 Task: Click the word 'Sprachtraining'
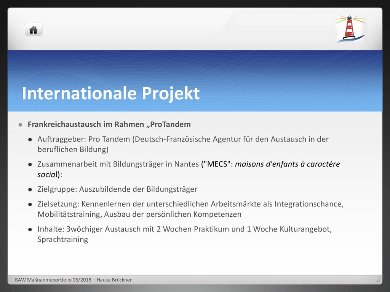pos(63,240)
